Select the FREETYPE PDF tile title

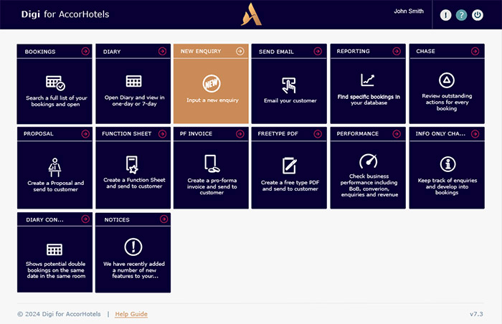click(278, 134)
